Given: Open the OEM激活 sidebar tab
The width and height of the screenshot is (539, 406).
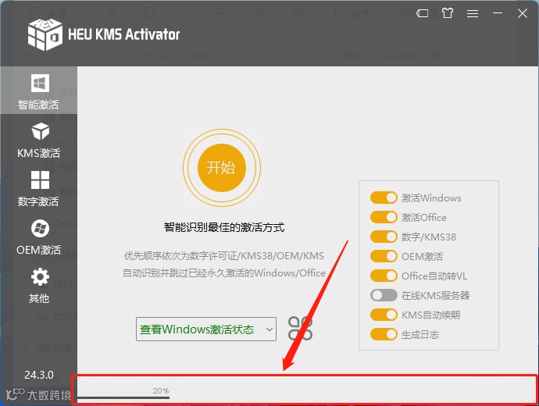Looking at the screenshot, I should [x=38, y=237].
